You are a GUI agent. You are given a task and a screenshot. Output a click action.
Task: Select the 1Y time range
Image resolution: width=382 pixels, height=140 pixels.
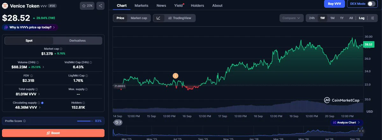342,18
